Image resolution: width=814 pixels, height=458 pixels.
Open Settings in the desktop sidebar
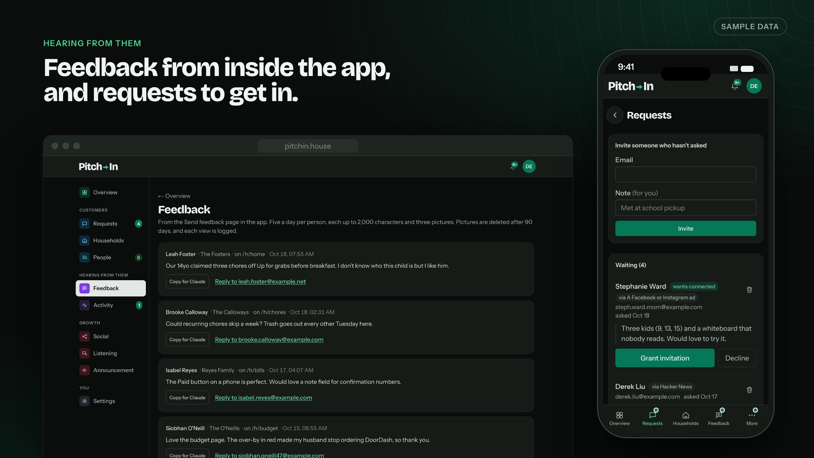pyautogui.click(x=111, y=401)
